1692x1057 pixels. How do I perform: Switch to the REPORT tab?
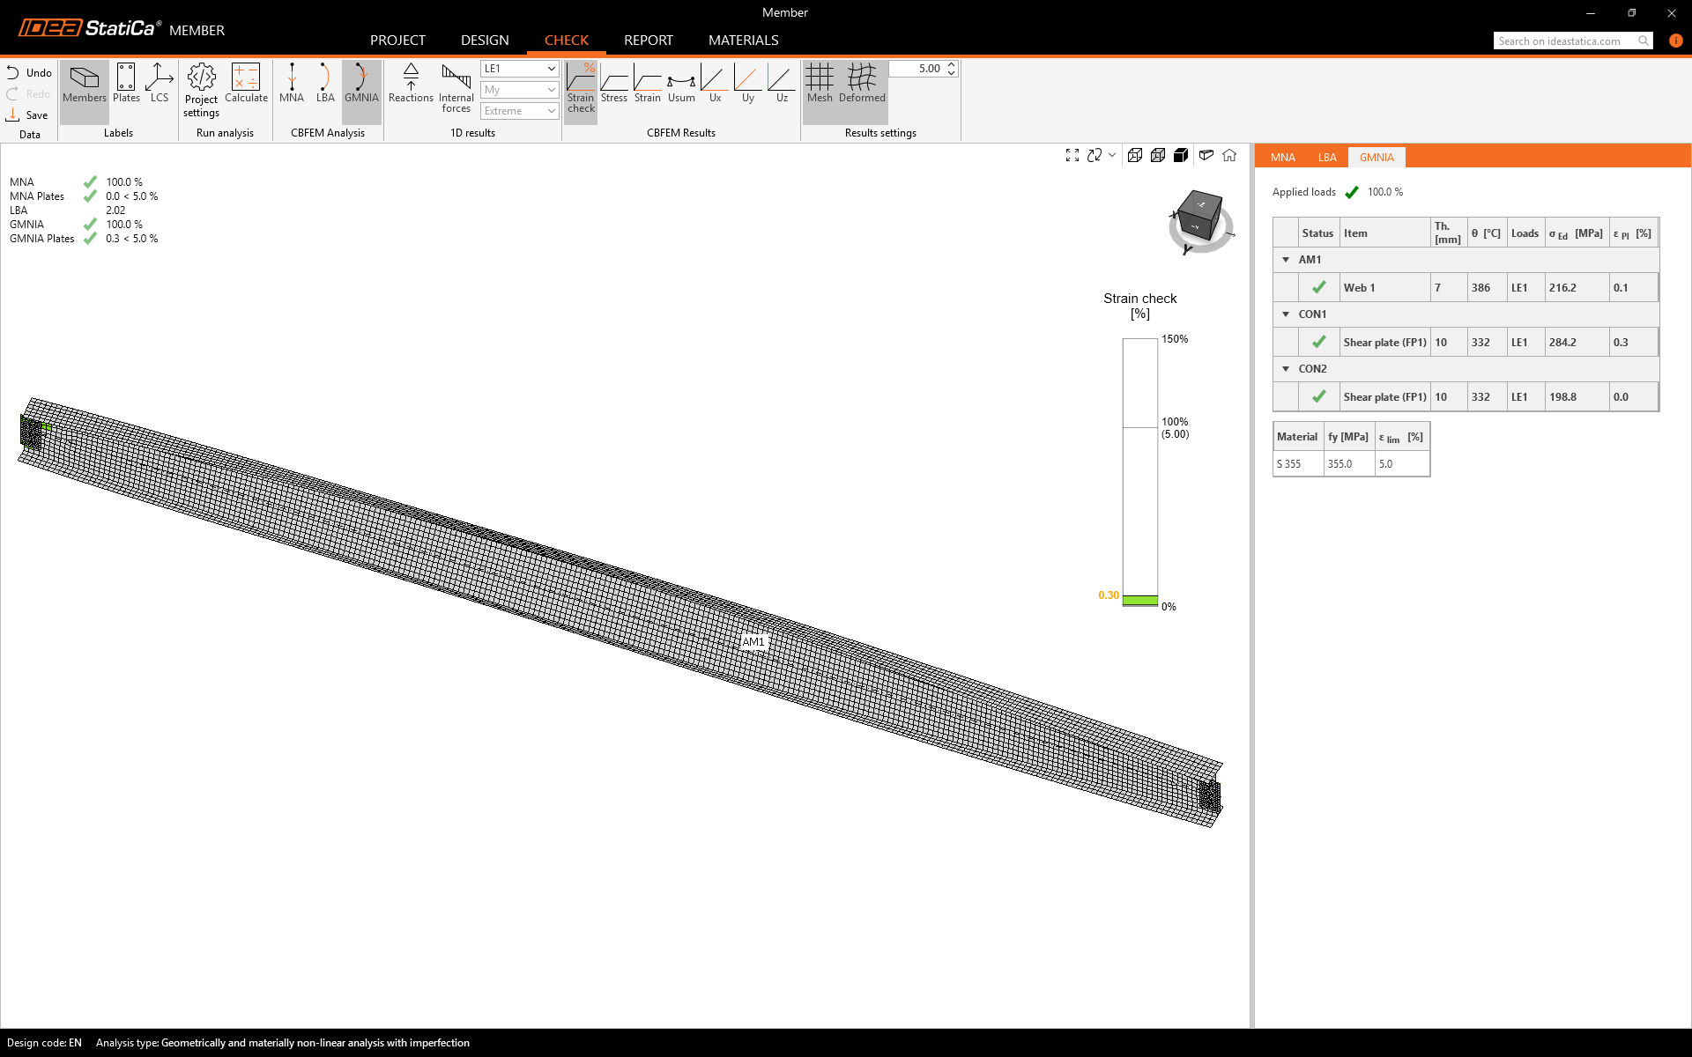(x=648, y=41)
